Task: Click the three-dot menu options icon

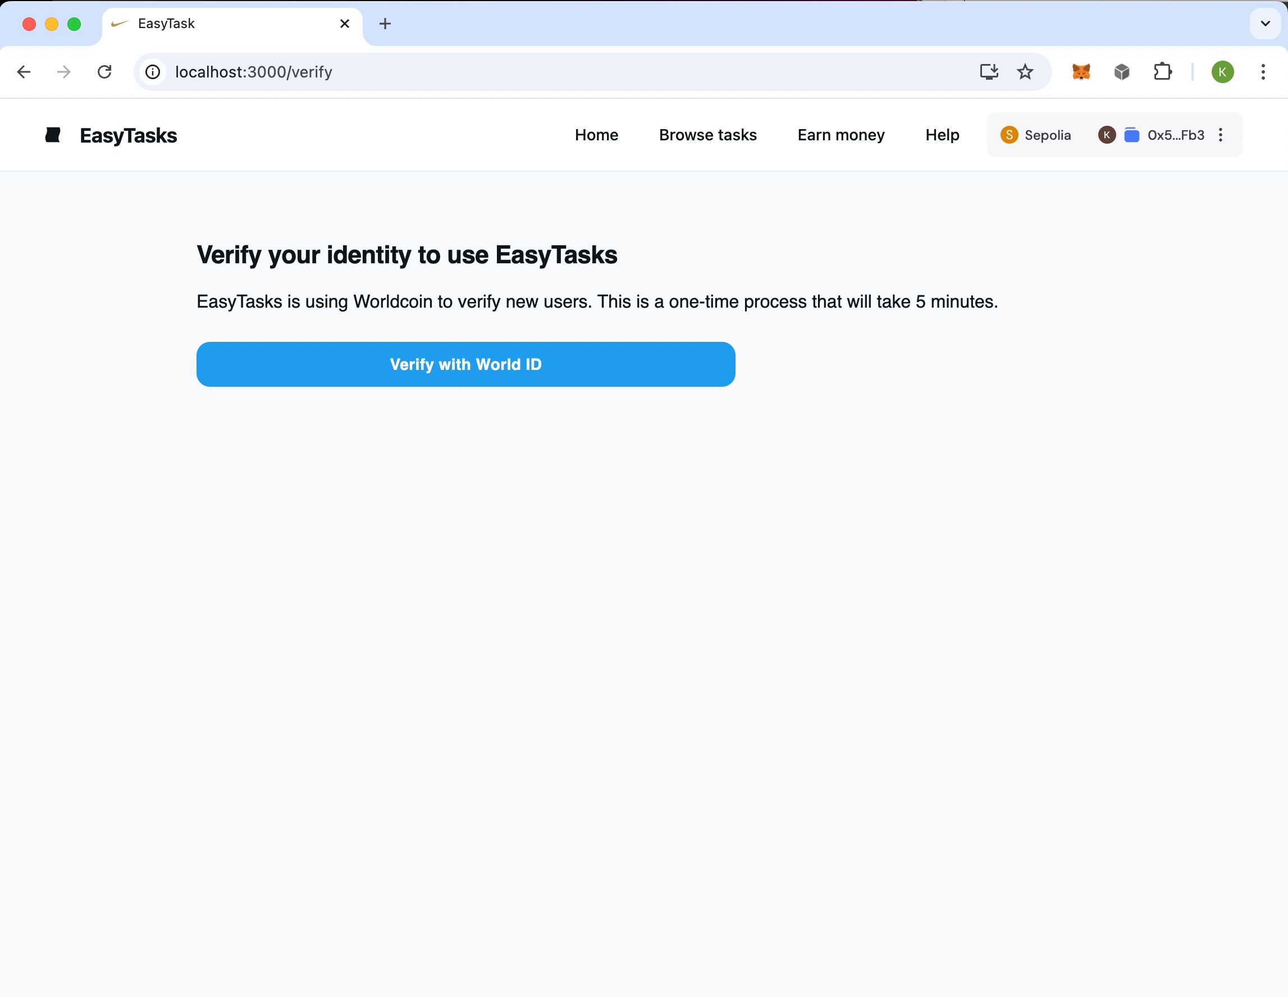Action: point(1222,135)
